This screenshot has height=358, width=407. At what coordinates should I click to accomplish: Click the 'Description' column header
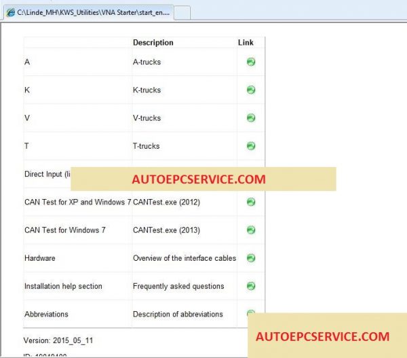coord(153,43)
